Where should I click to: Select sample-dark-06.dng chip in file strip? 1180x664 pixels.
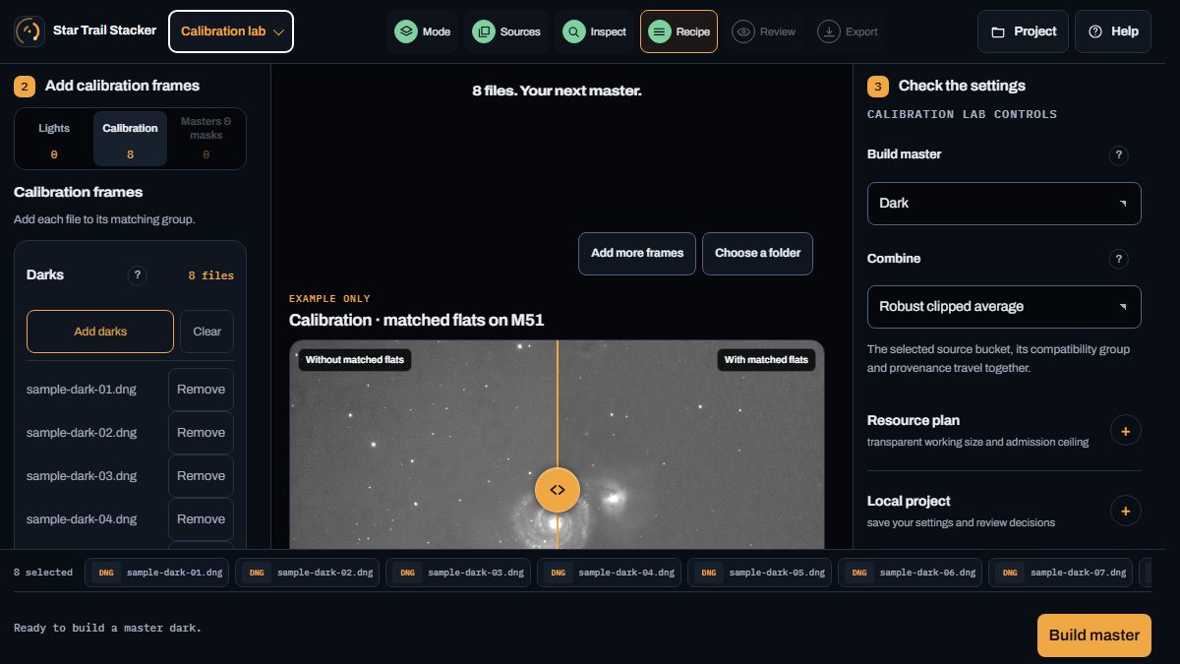coord(910,573)
